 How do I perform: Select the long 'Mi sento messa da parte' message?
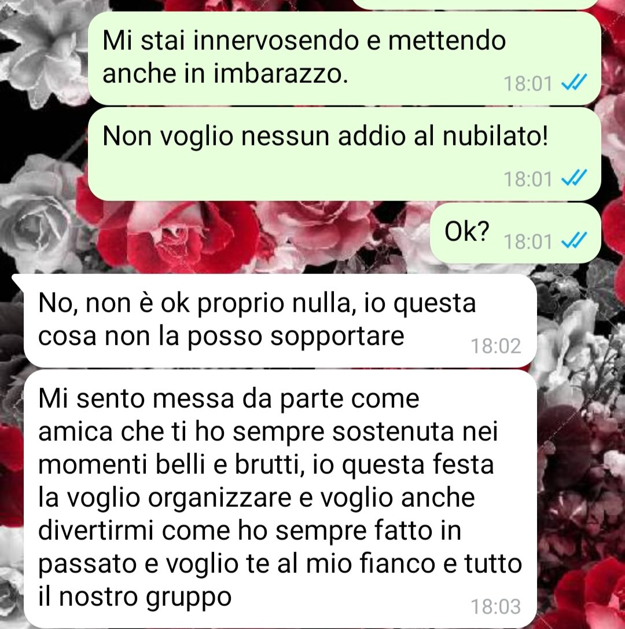(280, 498)
